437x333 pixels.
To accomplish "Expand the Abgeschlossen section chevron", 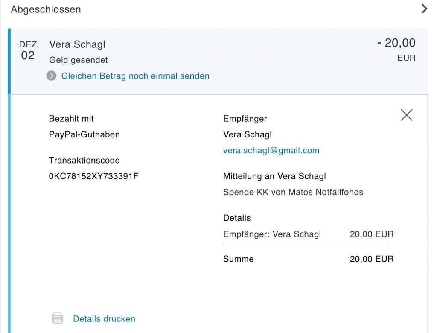I will (x=424, y=9).
